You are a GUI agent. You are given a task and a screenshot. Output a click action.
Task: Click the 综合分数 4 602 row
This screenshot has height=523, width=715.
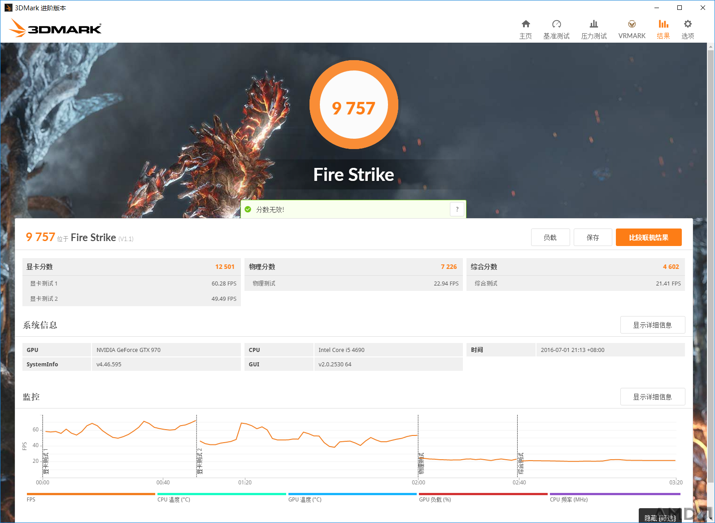pyautogui.click(x=575, y=267)
